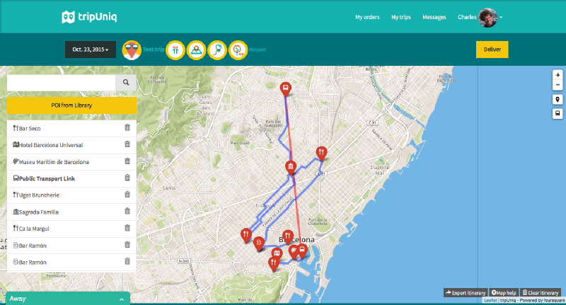Screen dimensions: 566x305
Task: Focus the POI search input field
Action: (62, 83)
